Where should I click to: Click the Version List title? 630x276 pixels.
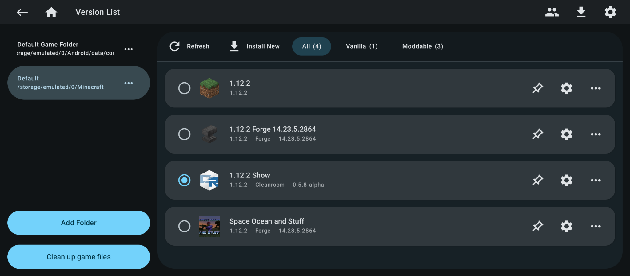[x=98, y=12]
